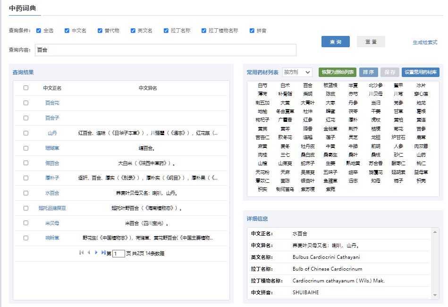The height and width of the screenshot is (307, 448).
Task: Open the 响铃草 result link
Action: tap(52, 238)
